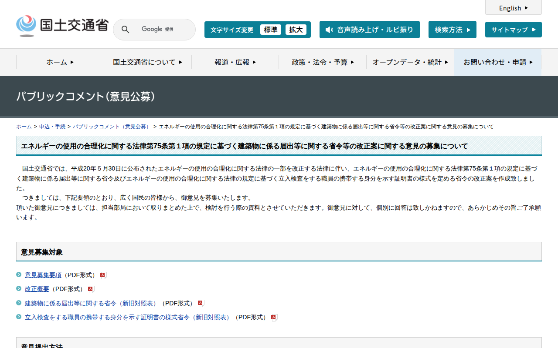Click the speaker icon for 音声読み上げ
Viewport: 558px width, 348px height.
(x=329, y=30)
